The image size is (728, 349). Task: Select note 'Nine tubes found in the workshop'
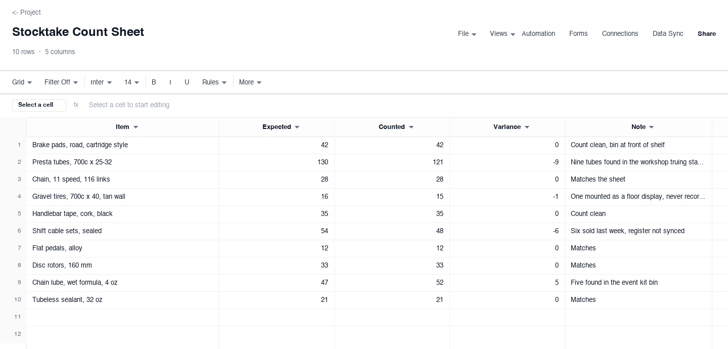[639, 162]
